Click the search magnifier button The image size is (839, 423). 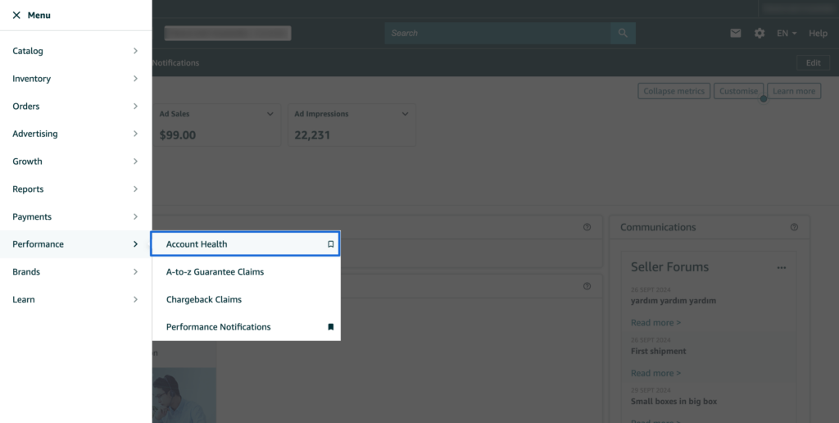pyautogui.click(x=623, y=33)
